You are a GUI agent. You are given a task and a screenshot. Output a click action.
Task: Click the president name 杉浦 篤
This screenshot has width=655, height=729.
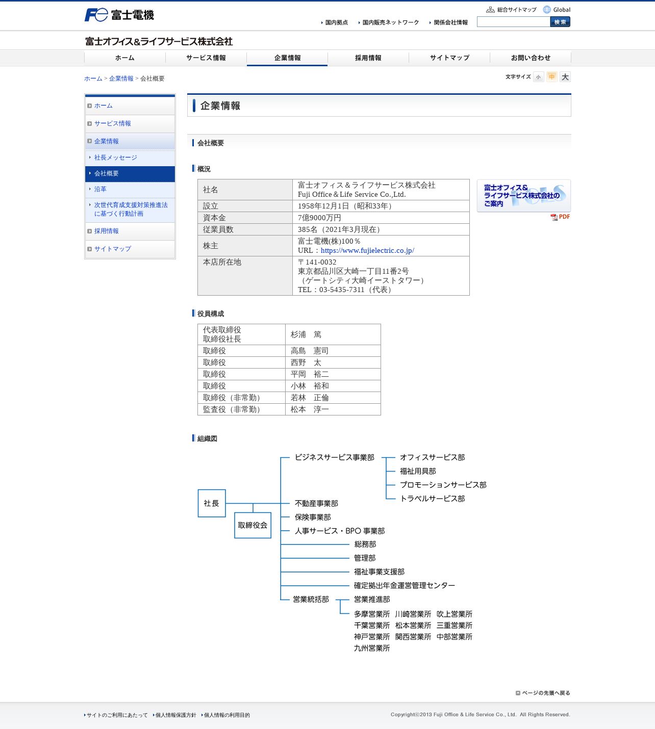tap(306, 335)
